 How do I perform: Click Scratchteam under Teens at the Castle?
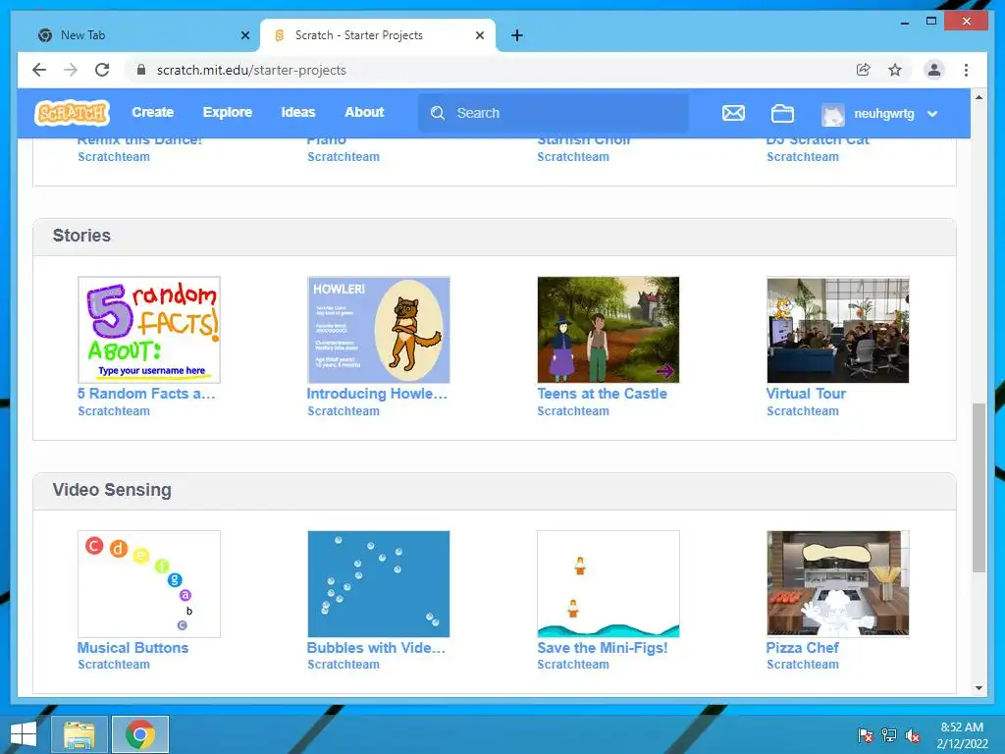click(x=573, y=411)
